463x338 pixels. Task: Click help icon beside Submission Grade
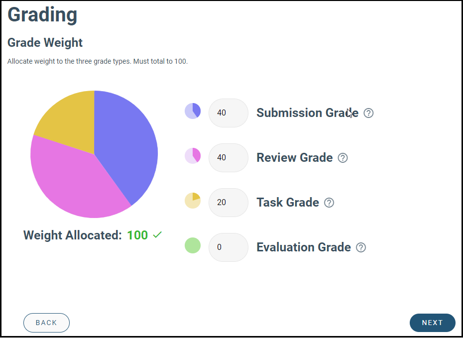coord(368,113)
